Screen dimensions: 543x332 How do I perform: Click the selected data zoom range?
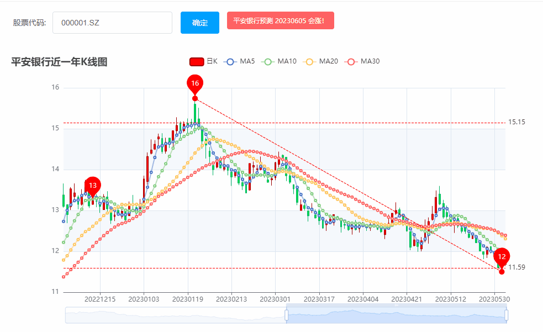pos(397,315)
